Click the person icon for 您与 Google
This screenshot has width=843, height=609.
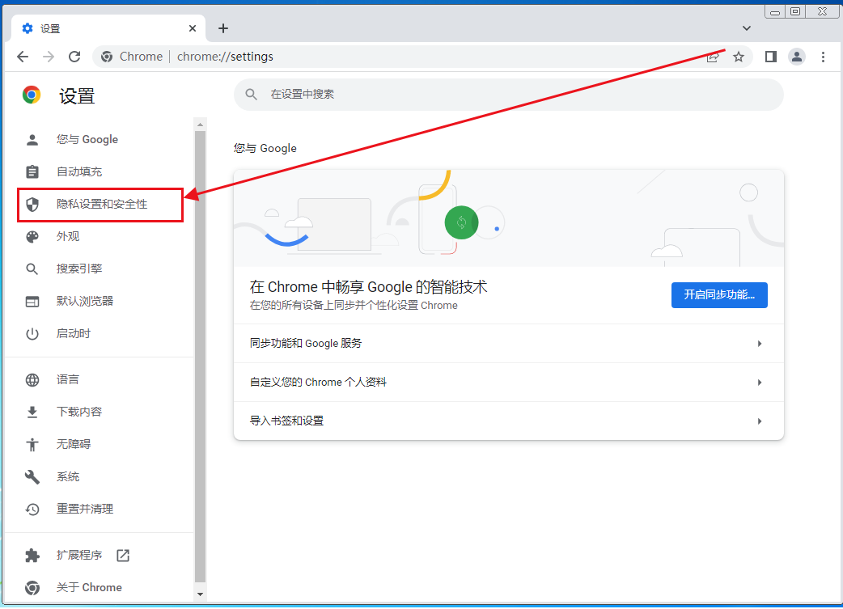pos(32,140)
